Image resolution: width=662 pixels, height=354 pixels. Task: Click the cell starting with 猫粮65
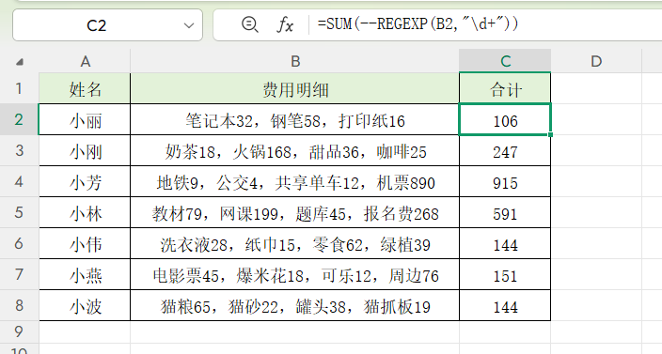(294, 305)
